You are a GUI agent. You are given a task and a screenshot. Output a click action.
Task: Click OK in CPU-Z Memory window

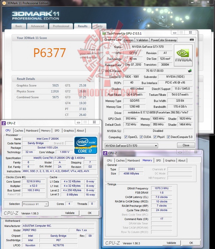coord(191,243)
